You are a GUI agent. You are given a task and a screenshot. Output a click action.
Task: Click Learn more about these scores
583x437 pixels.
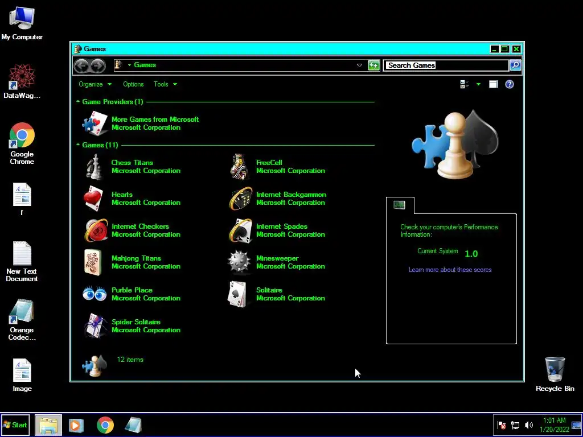450,270
